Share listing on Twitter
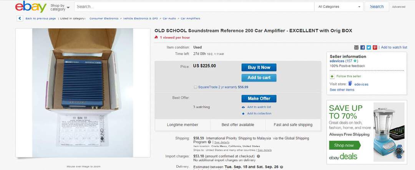 point(369,47)
